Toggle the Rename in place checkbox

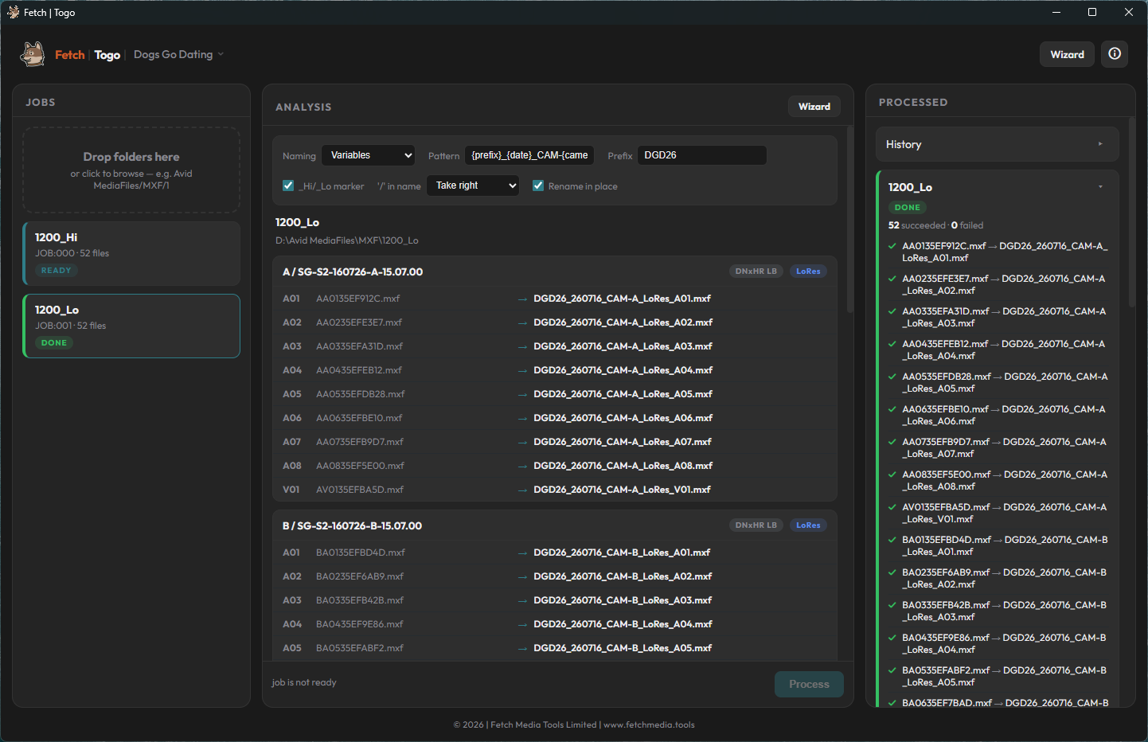tap(538, 185)
